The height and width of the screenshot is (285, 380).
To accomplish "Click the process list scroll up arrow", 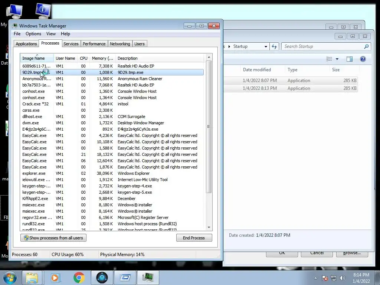I will coord(209,57).
